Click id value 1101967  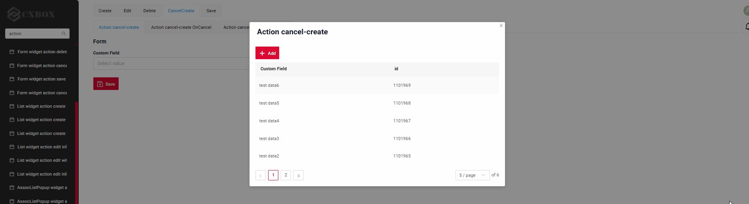tap(402, 121)
